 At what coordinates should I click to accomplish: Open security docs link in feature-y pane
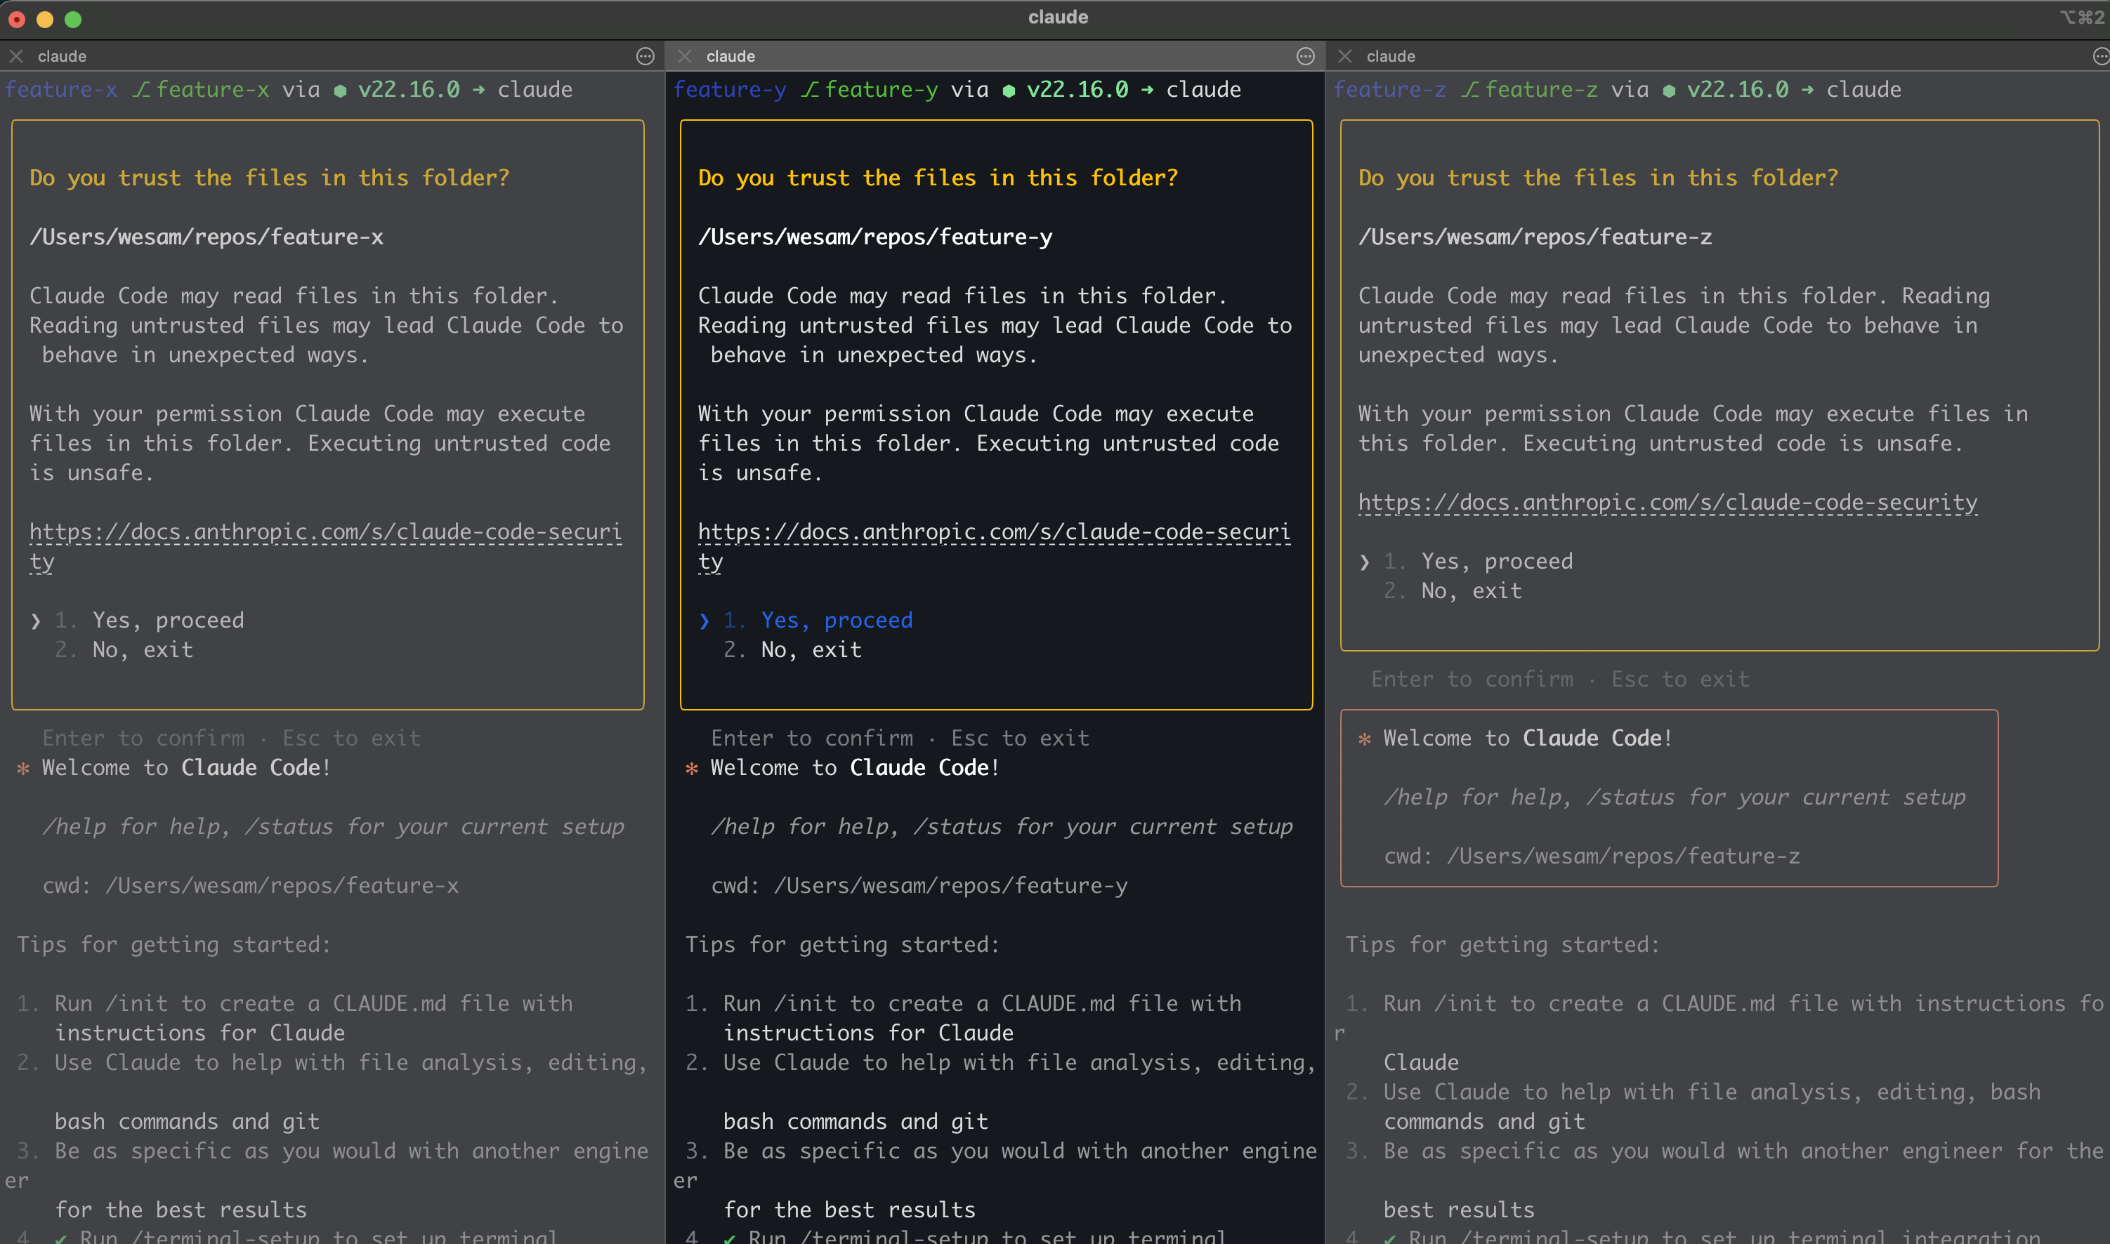994,532
